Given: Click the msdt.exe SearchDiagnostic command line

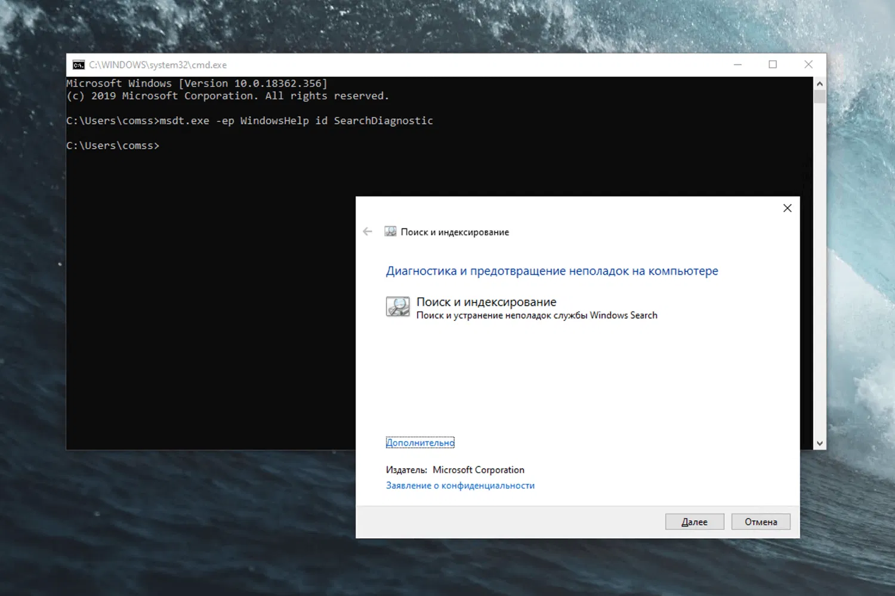Looking at the screenshot, I should tap(249, 121).
